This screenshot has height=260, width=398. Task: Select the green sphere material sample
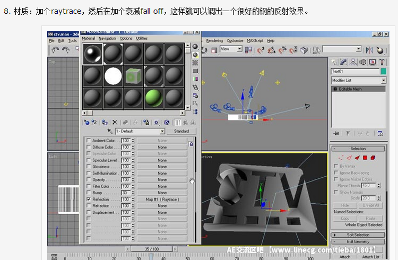(x=153, y=98)
